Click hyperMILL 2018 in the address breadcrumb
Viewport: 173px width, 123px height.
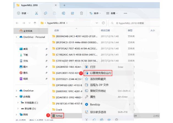56,23
